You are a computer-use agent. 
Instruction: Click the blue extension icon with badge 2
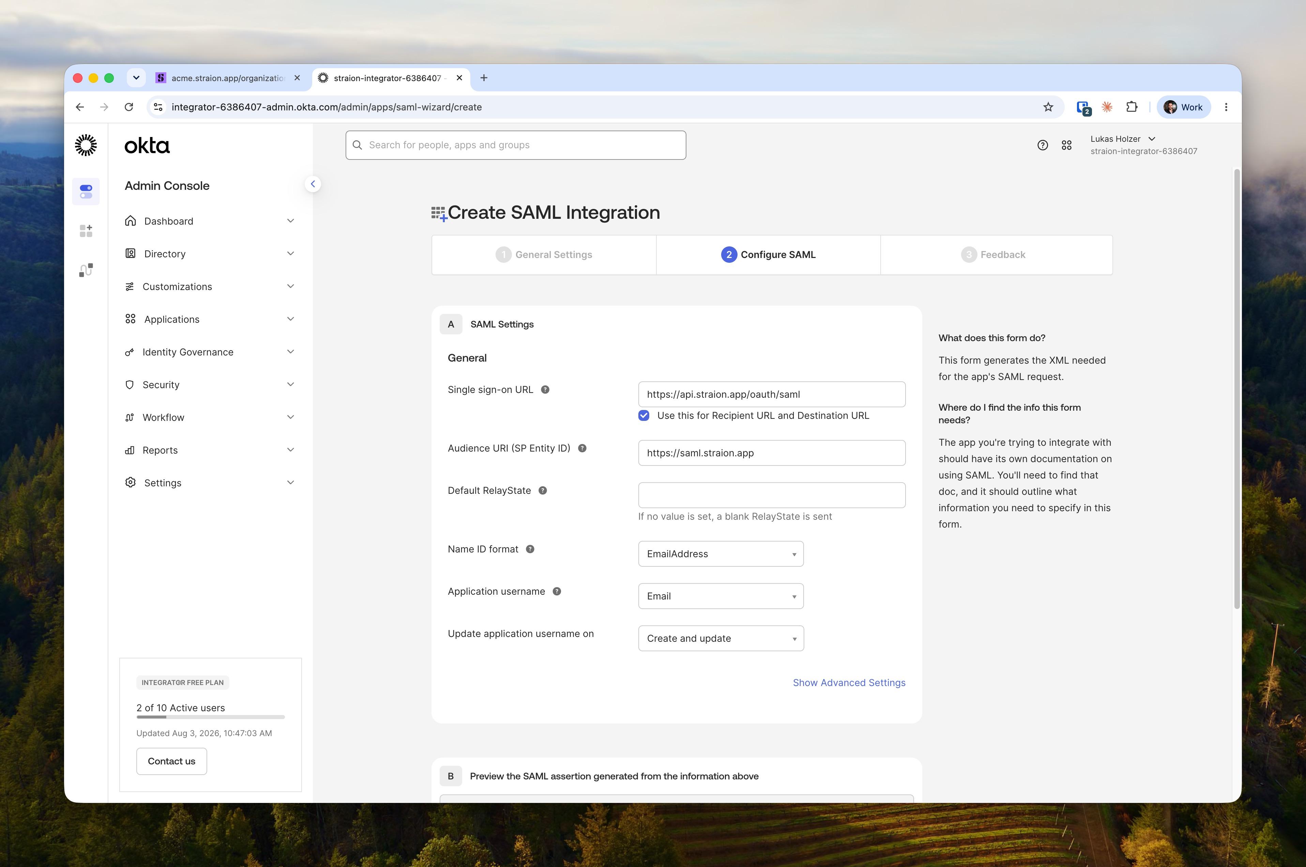pos(1083,108)
